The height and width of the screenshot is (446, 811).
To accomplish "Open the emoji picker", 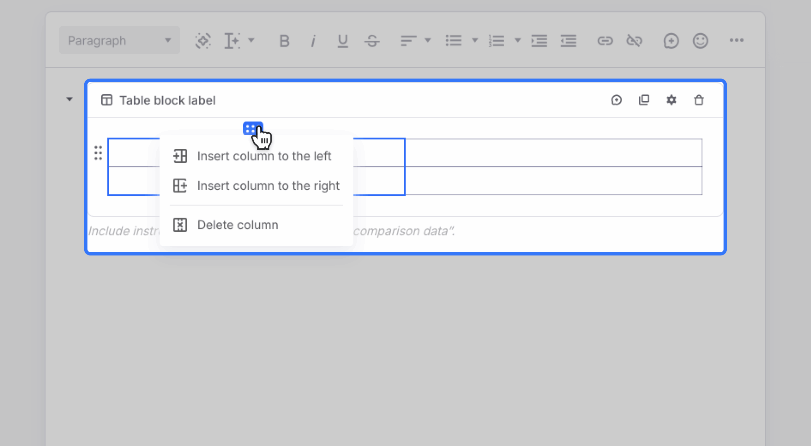I will pyautogui.click(x=700, y=41).
